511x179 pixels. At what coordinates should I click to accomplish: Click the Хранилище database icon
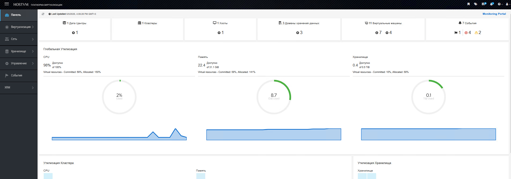(7, 51)
